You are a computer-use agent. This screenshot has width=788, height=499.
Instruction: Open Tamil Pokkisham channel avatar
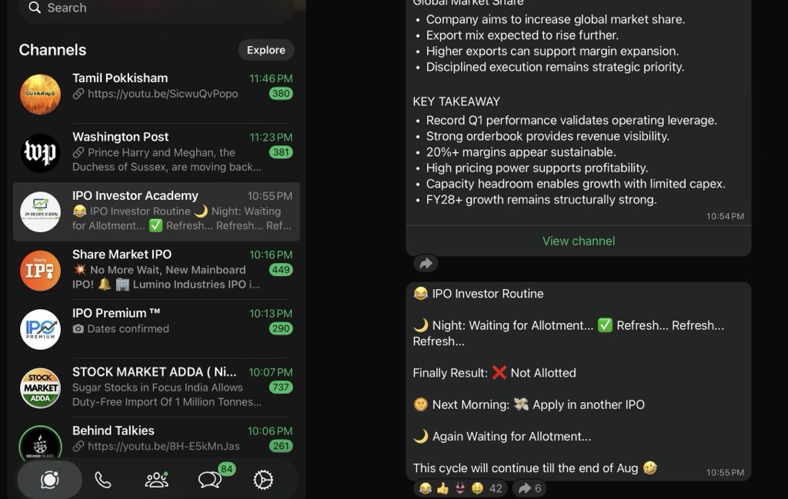click(40, 94)
